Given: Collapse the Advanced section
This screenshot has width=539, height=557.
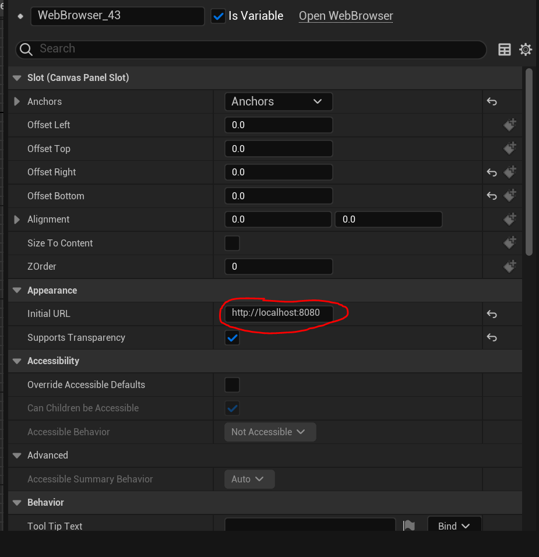Looking at the screenshot, I should click(x=17, y=456).
